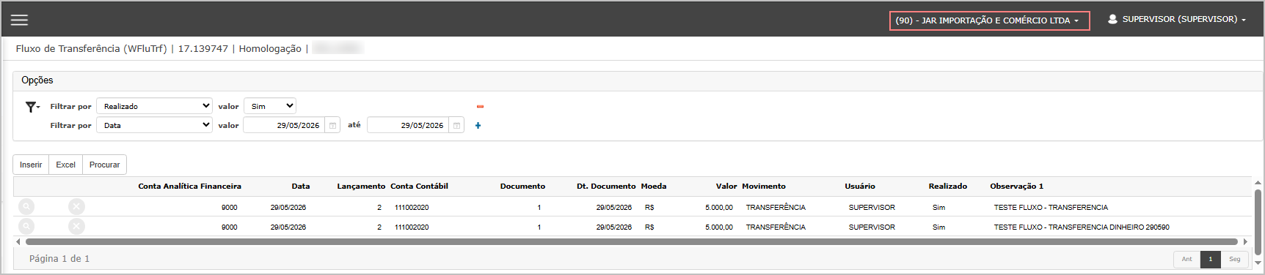Click the 'Página 1 de 1' status text
This screenshot has height=275, width=1265.
pos(59,259)
